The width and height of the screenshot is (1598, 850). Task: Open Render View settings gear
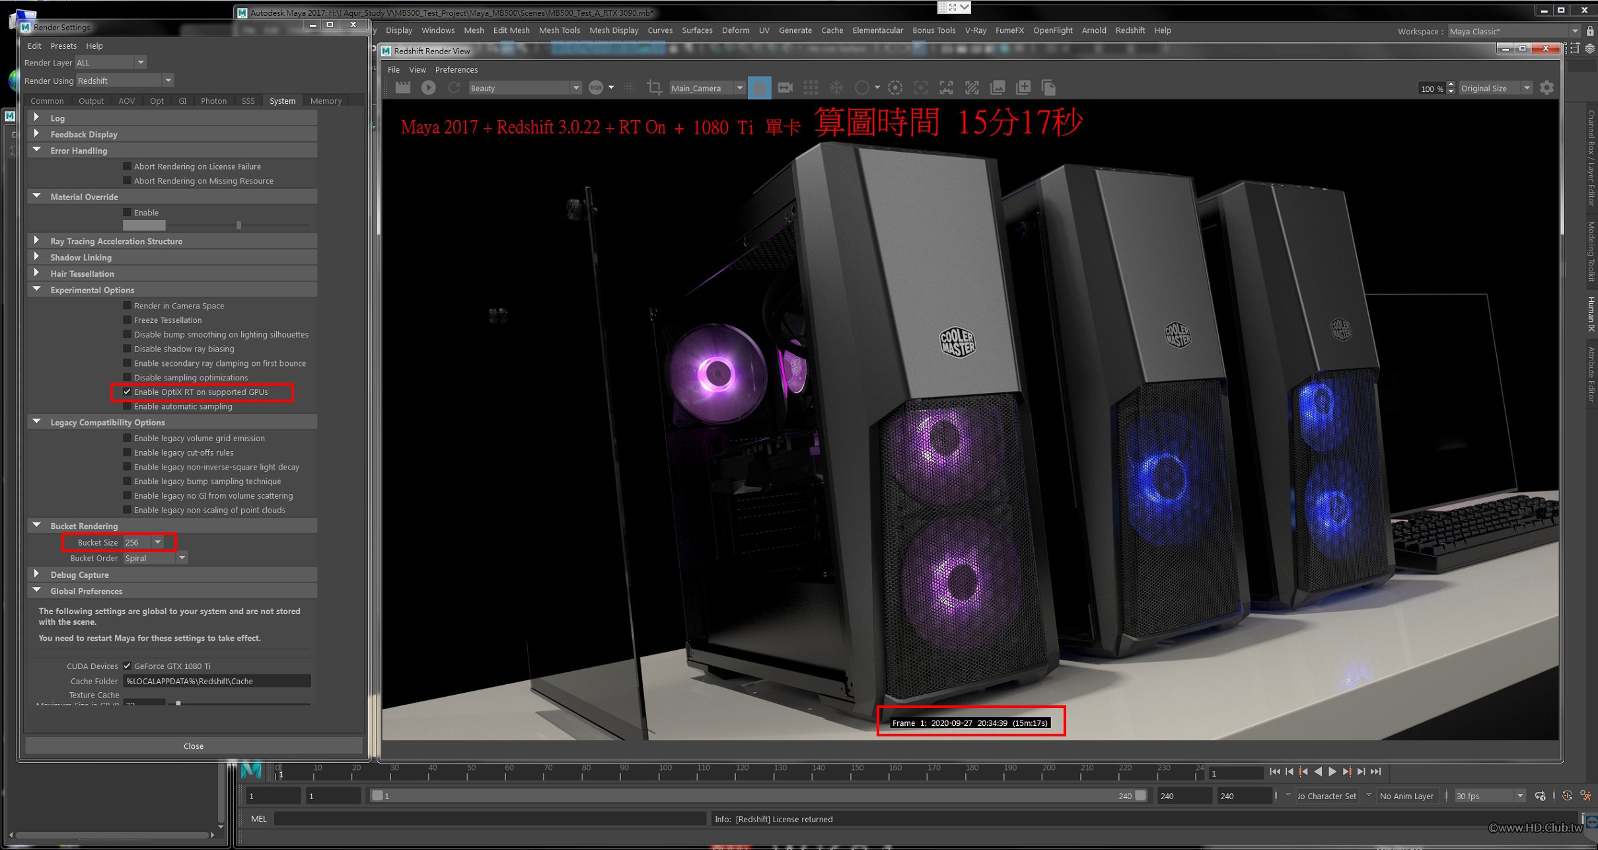point(1546,88)
